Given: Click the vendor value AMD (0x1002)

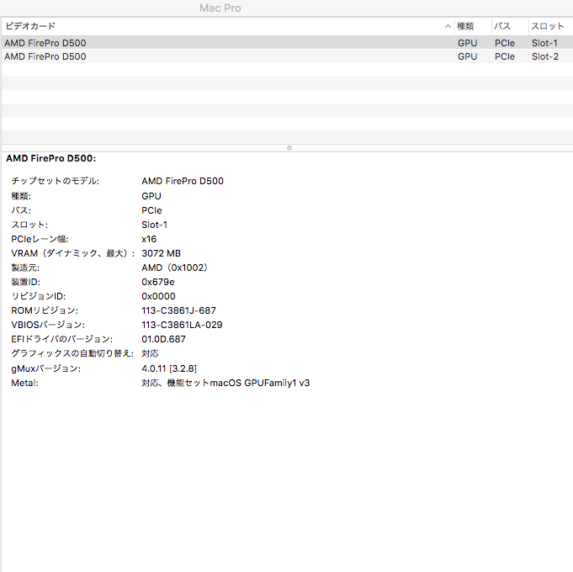Looking at the screenshot, I should [174, 267].
